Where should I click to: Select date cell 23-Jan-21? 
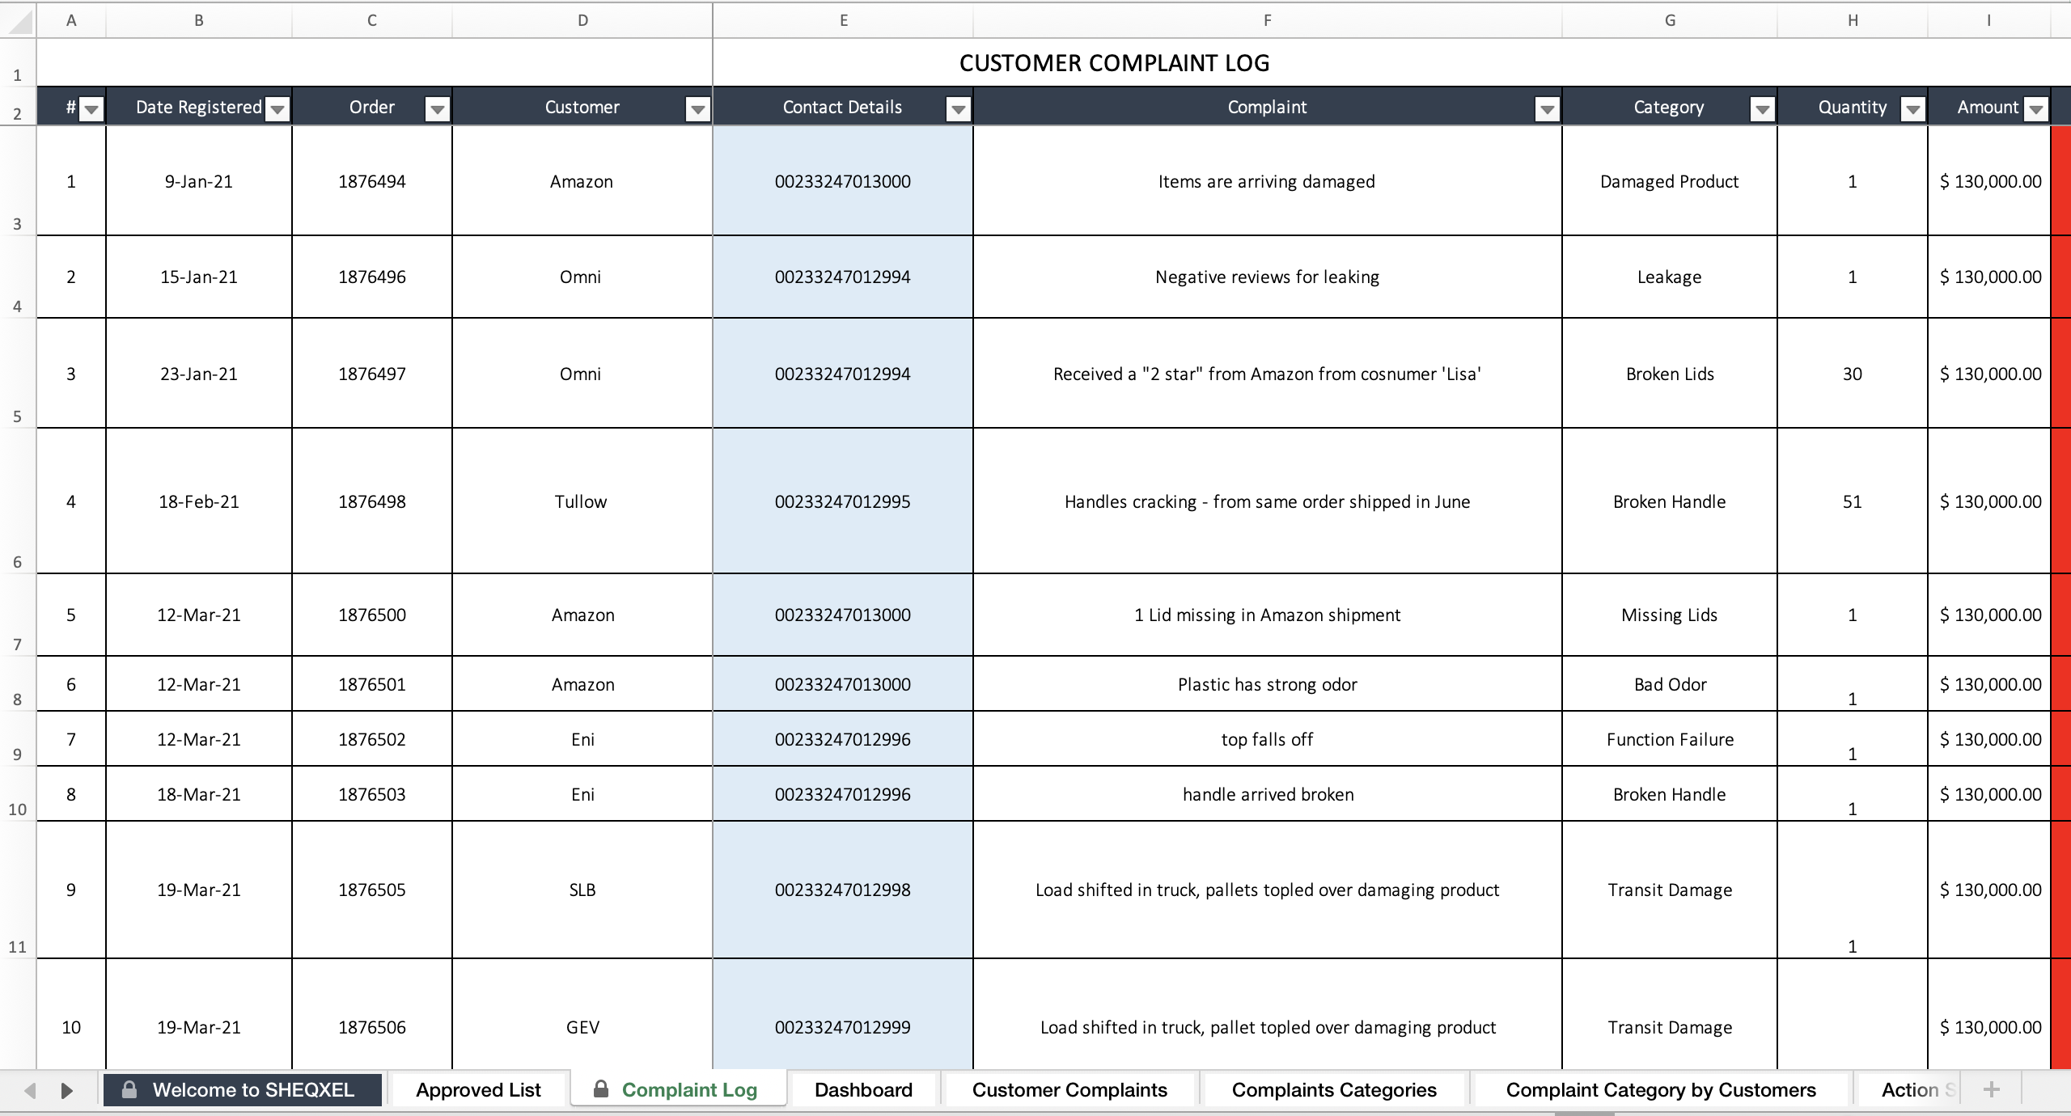[x=198, y=374]
